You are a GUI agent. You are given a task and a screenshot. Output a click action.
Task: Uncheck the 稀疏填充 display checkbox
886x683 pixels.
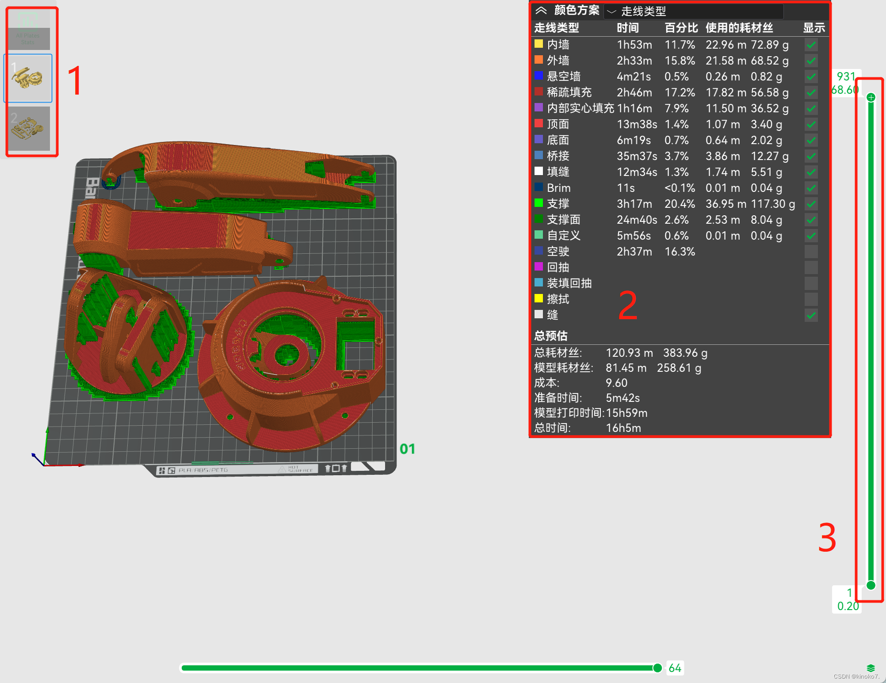tap(811, 92)
